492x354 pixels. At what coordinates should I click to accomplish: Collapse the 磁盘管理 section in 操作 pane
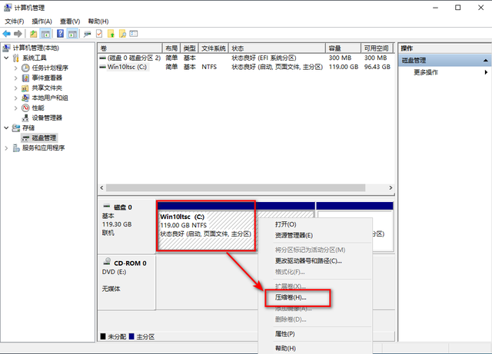[x=485, y=60]
